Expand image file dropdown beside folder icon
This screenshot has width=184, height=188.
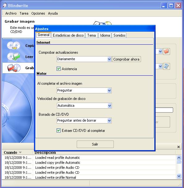click(x=160, y=51)
